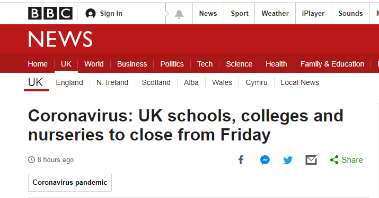Select the Health news section
Image resolution: width=379 pixels, height=198 pixels.
click(x=276, y=64)
